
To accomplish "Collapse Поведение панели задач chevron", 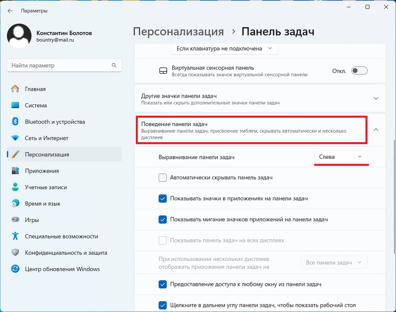I will pyautogui.click(x=376, y=130).
